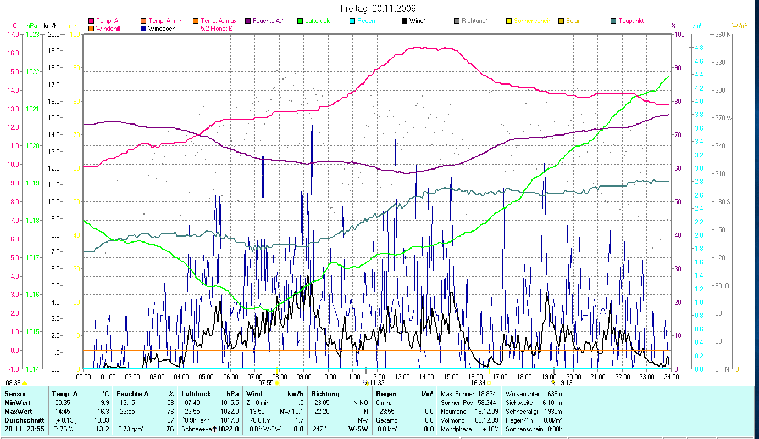Select the Luftdruck hPa column header

click(210, 394)
